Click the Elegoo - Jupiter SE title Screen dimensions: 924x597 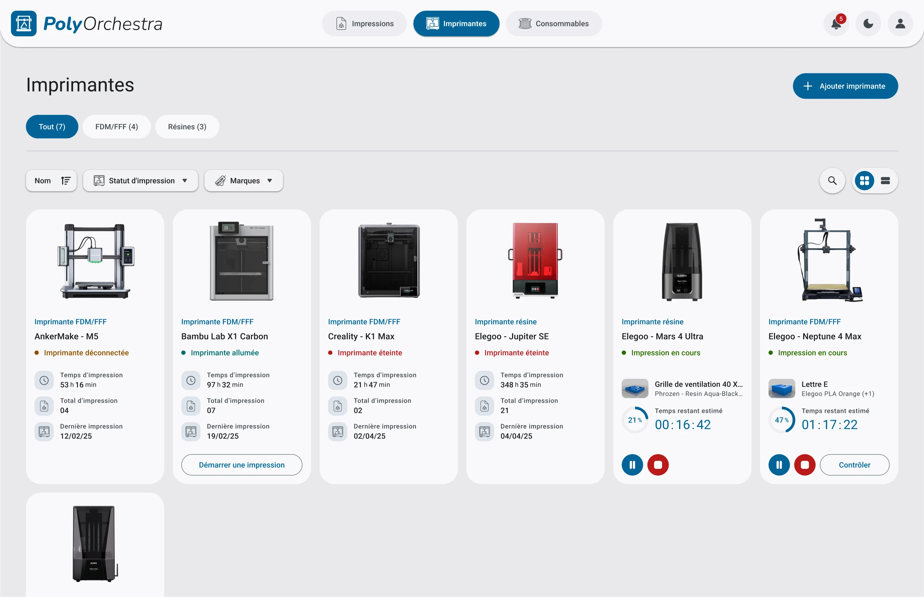coord(512,337)
